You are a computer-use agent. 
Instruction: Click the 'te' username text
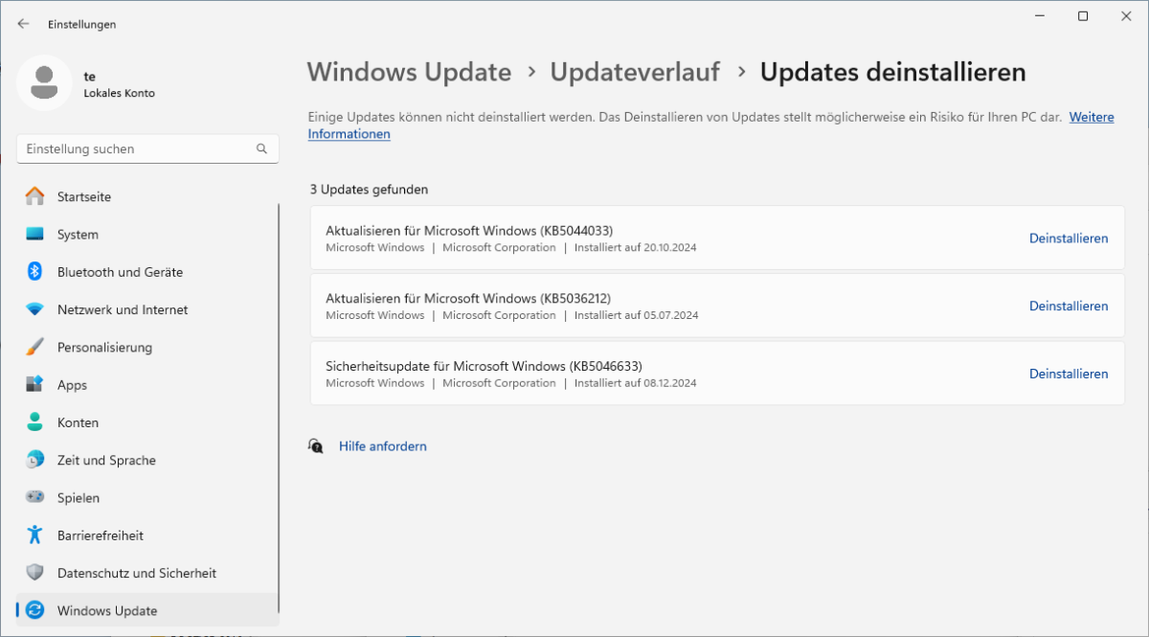pos(90,76)
